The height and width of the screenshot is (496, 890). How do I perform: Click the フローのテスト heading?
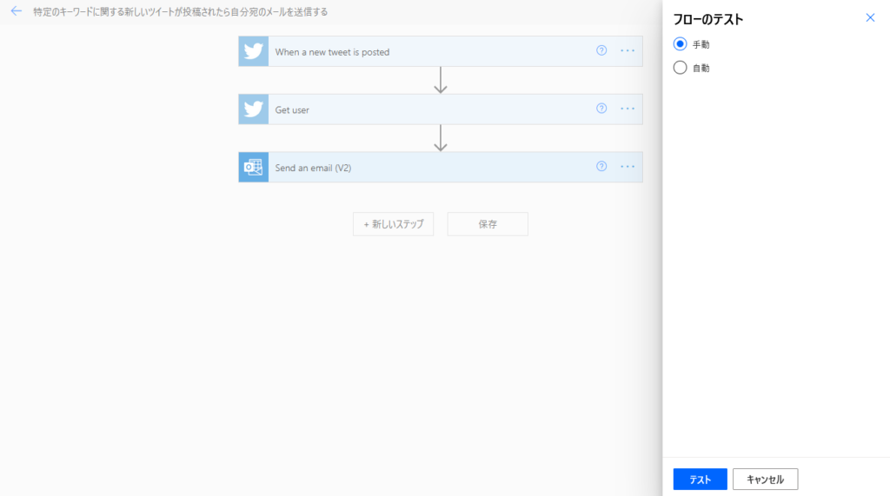pos(707,20)
